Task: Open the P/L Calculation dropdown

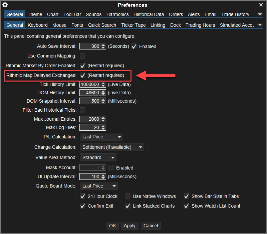Action: click(x=101, y=137)
